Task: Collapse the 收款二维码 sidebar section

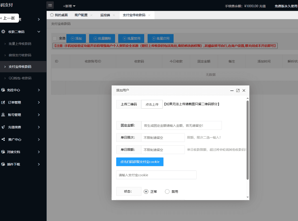Action: pos(39,32)
